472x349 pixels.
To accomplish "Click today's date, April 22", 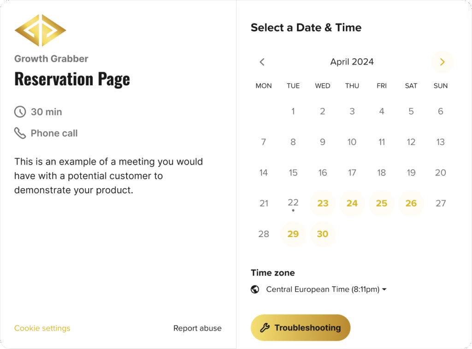I will click(293, 203).
